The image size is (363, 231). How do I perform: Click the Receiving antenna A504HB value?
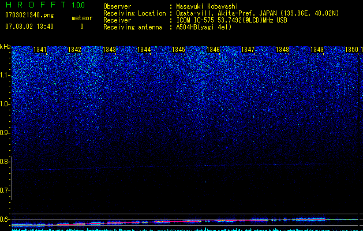click(204, 27)
